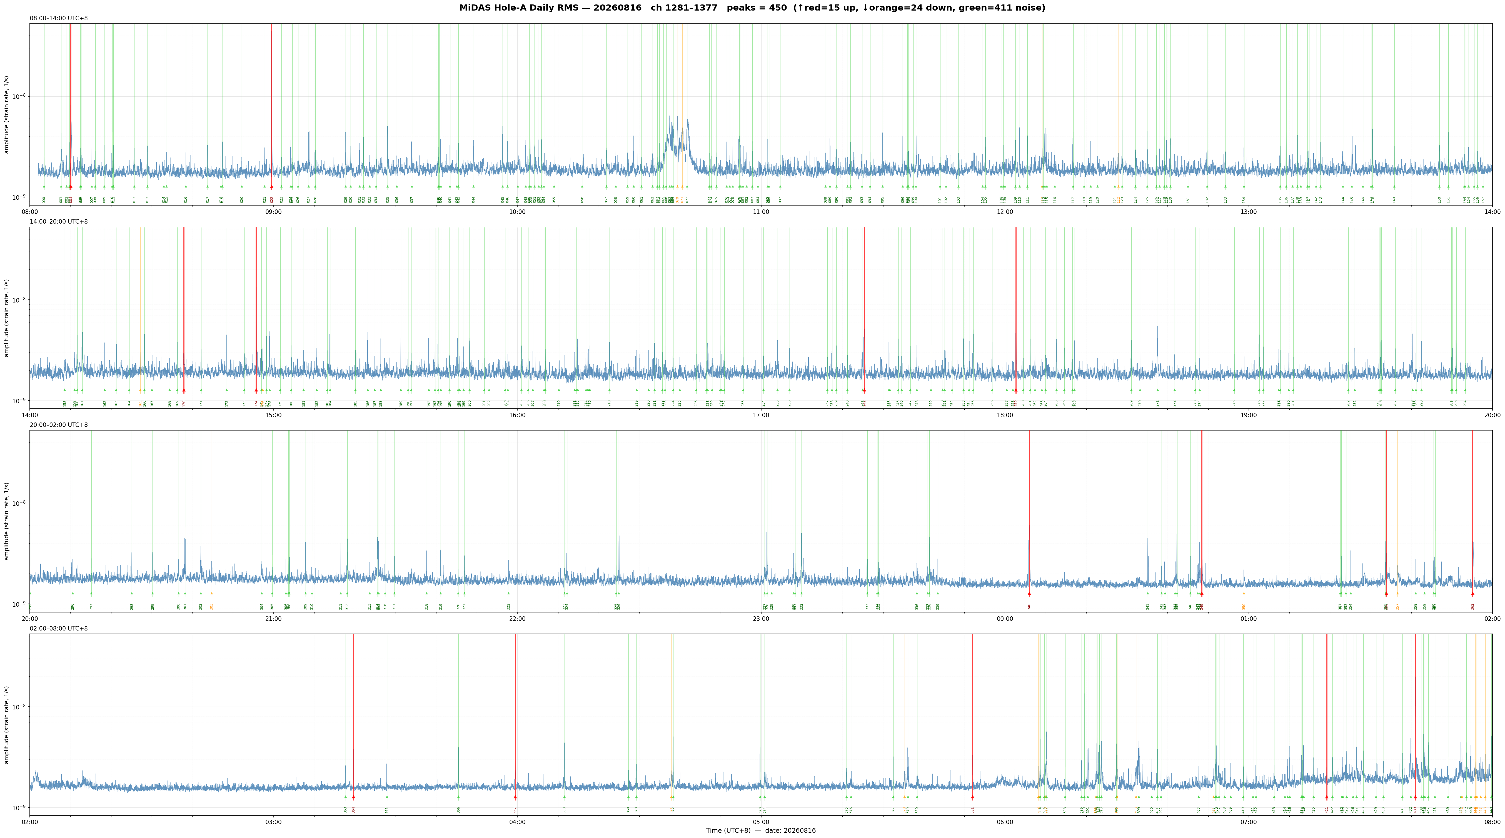Click the "18:00" time tick label
Screen dimensions: 1505x838
(x=1005, y=415)
